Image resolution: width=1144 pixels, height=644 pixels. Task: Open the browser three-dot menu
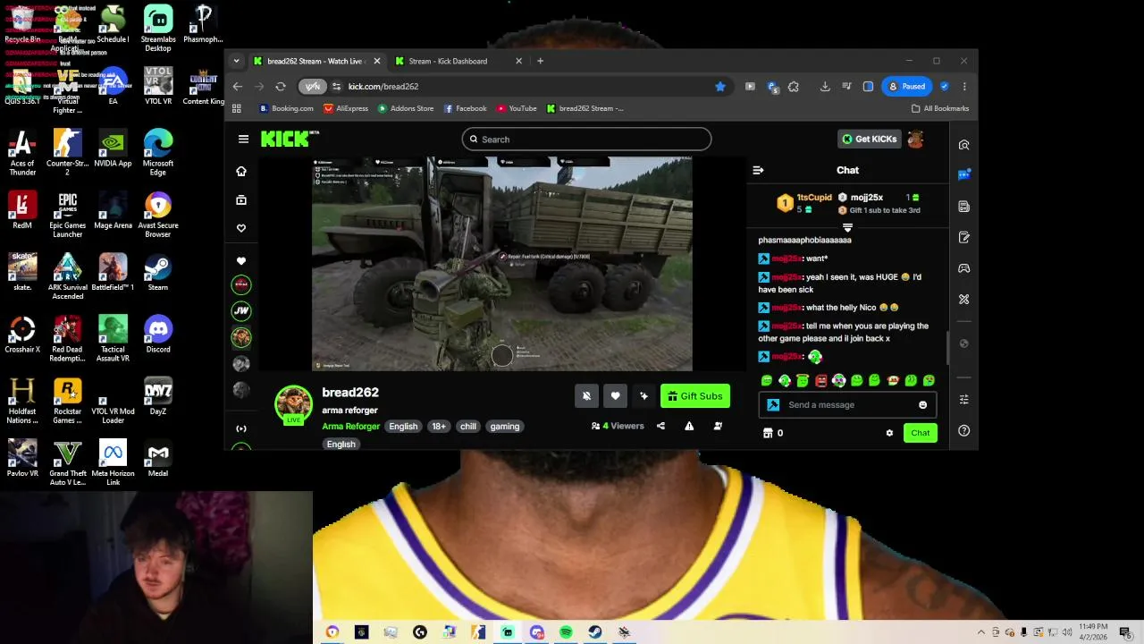(964, 87)
